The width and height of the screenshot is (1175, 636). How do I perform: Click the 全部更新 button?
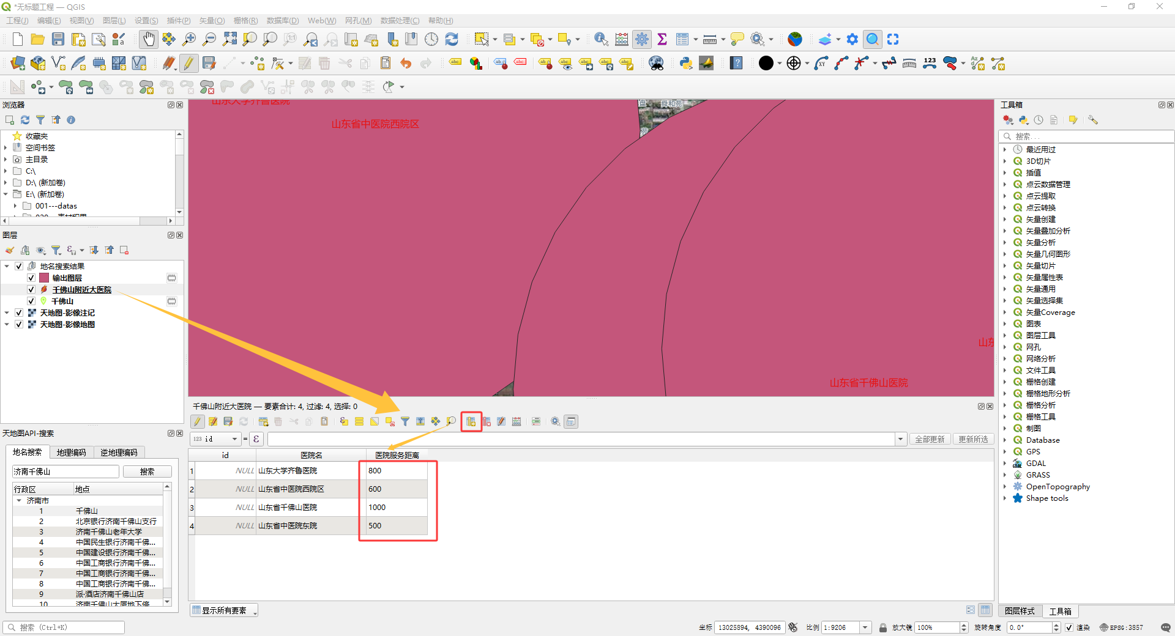click(930, 439)
